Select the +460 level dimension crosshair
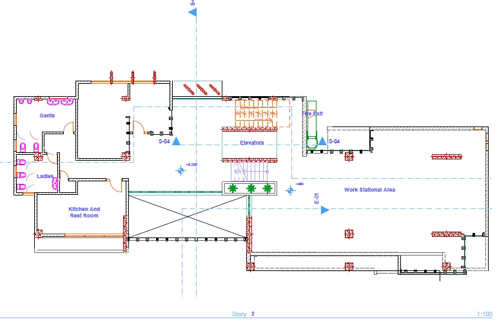497x322 pixels. pyautogui.click(x=289, y=190)
